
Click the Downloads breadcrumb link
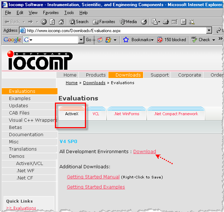[x=94, y=83]
